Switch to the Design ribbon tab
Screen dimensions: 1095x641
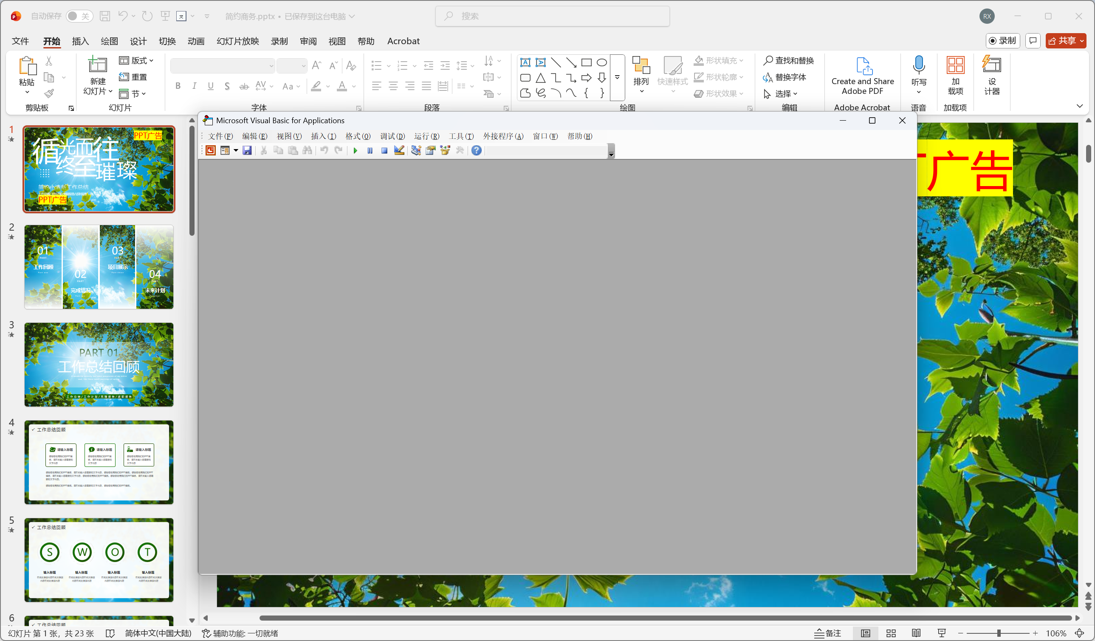tap(138, 41)
